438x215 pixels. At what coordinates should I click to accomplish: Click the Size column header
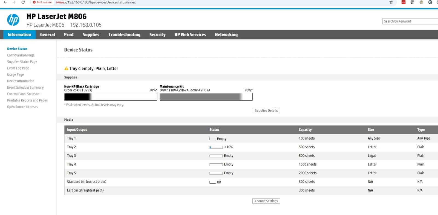(371, 130)
